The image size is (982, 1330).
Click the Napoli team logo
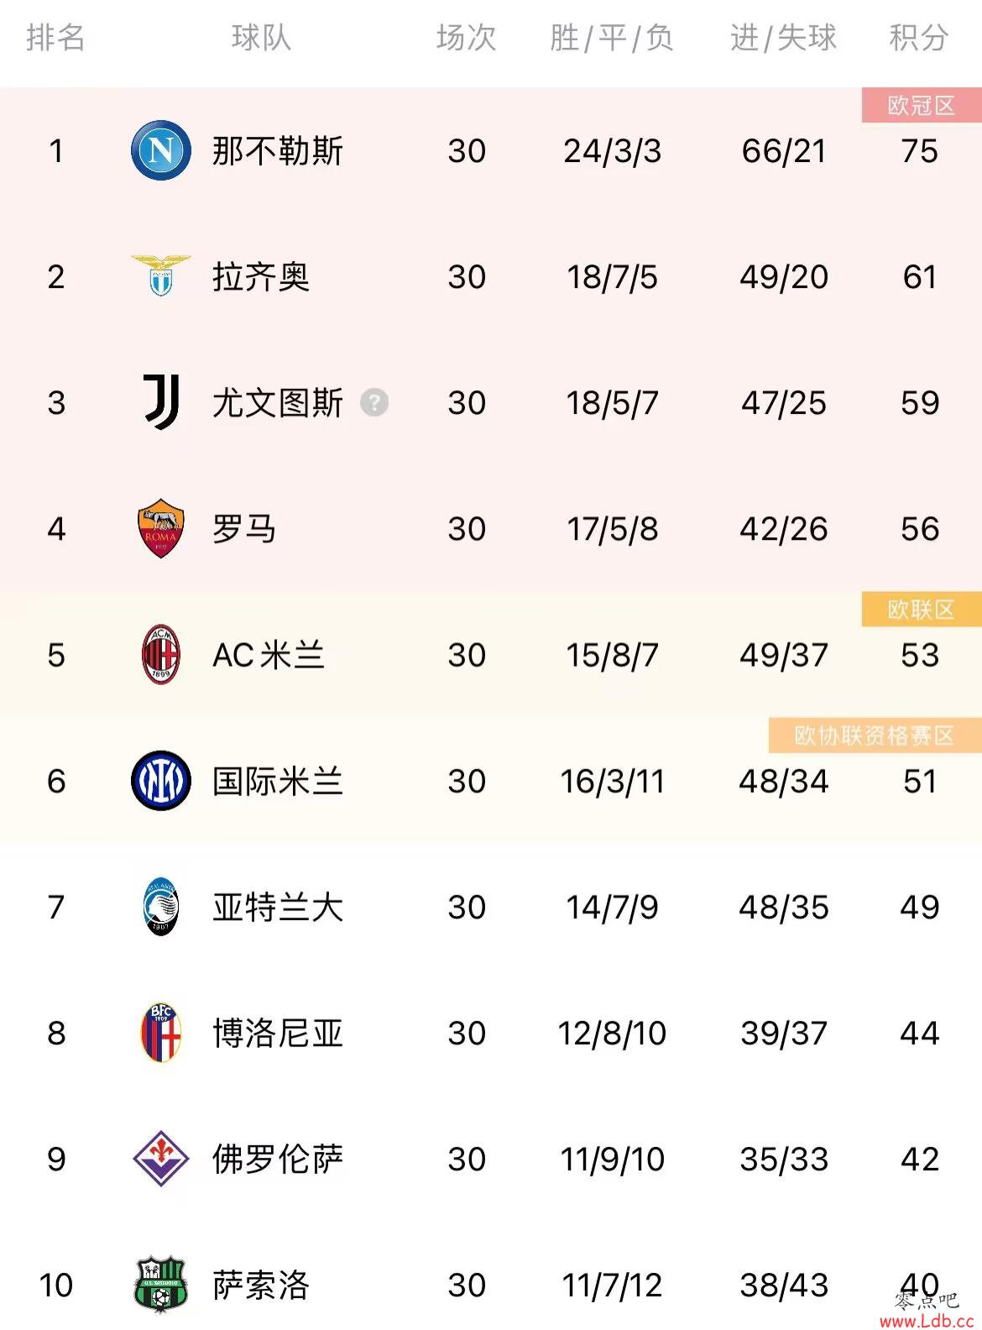point(161,150)
